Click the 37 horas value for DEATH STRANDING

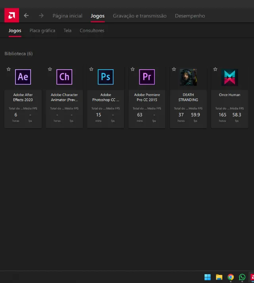tap(181, 115)
